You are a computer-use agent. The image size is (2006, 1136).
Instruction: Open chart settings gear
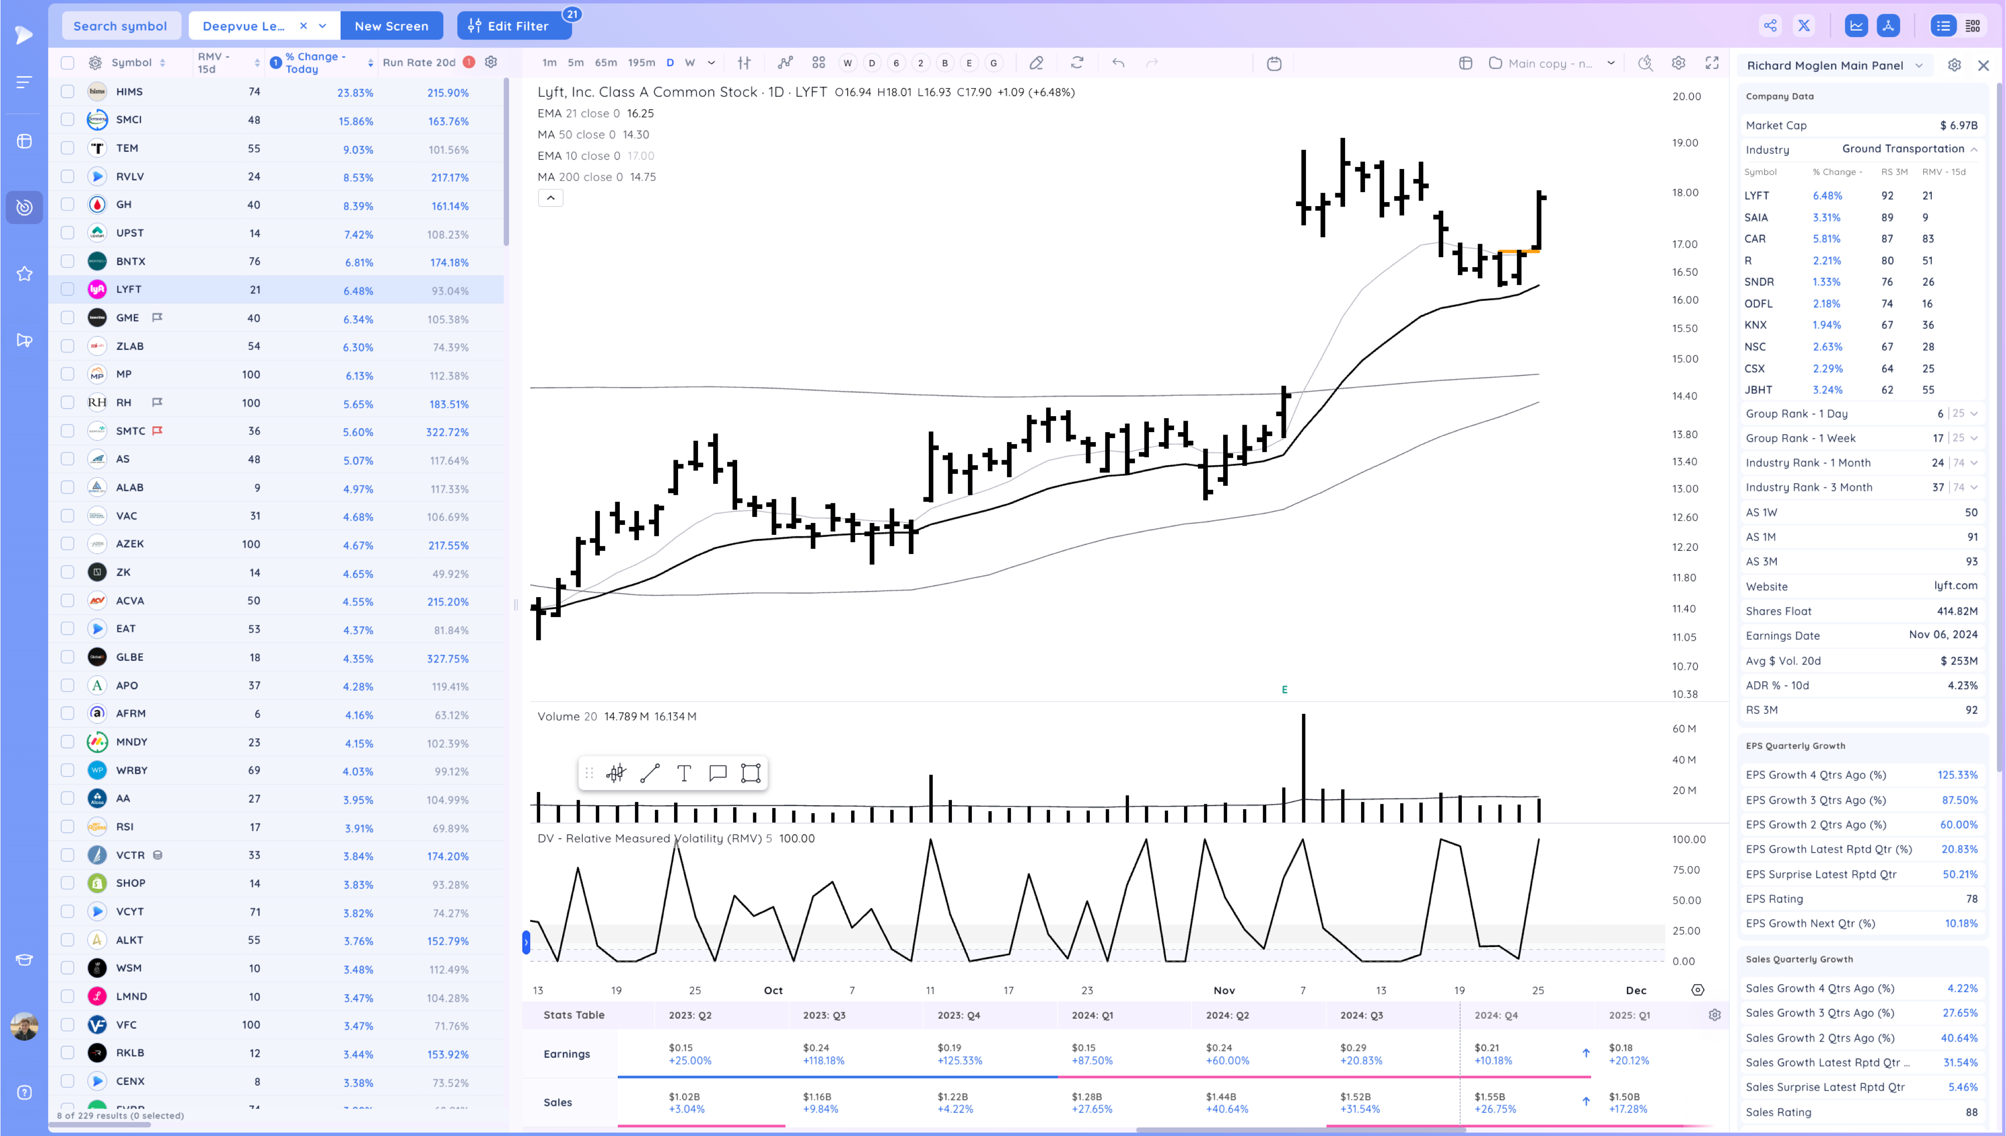click(x=1679, y=63)
